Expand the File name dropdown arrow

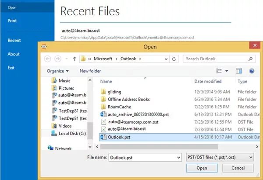coord(179,157)
